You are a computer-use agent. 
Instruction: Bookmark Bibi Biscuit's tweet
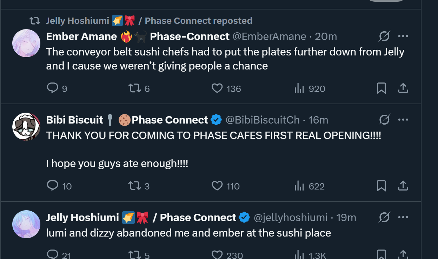381,185
